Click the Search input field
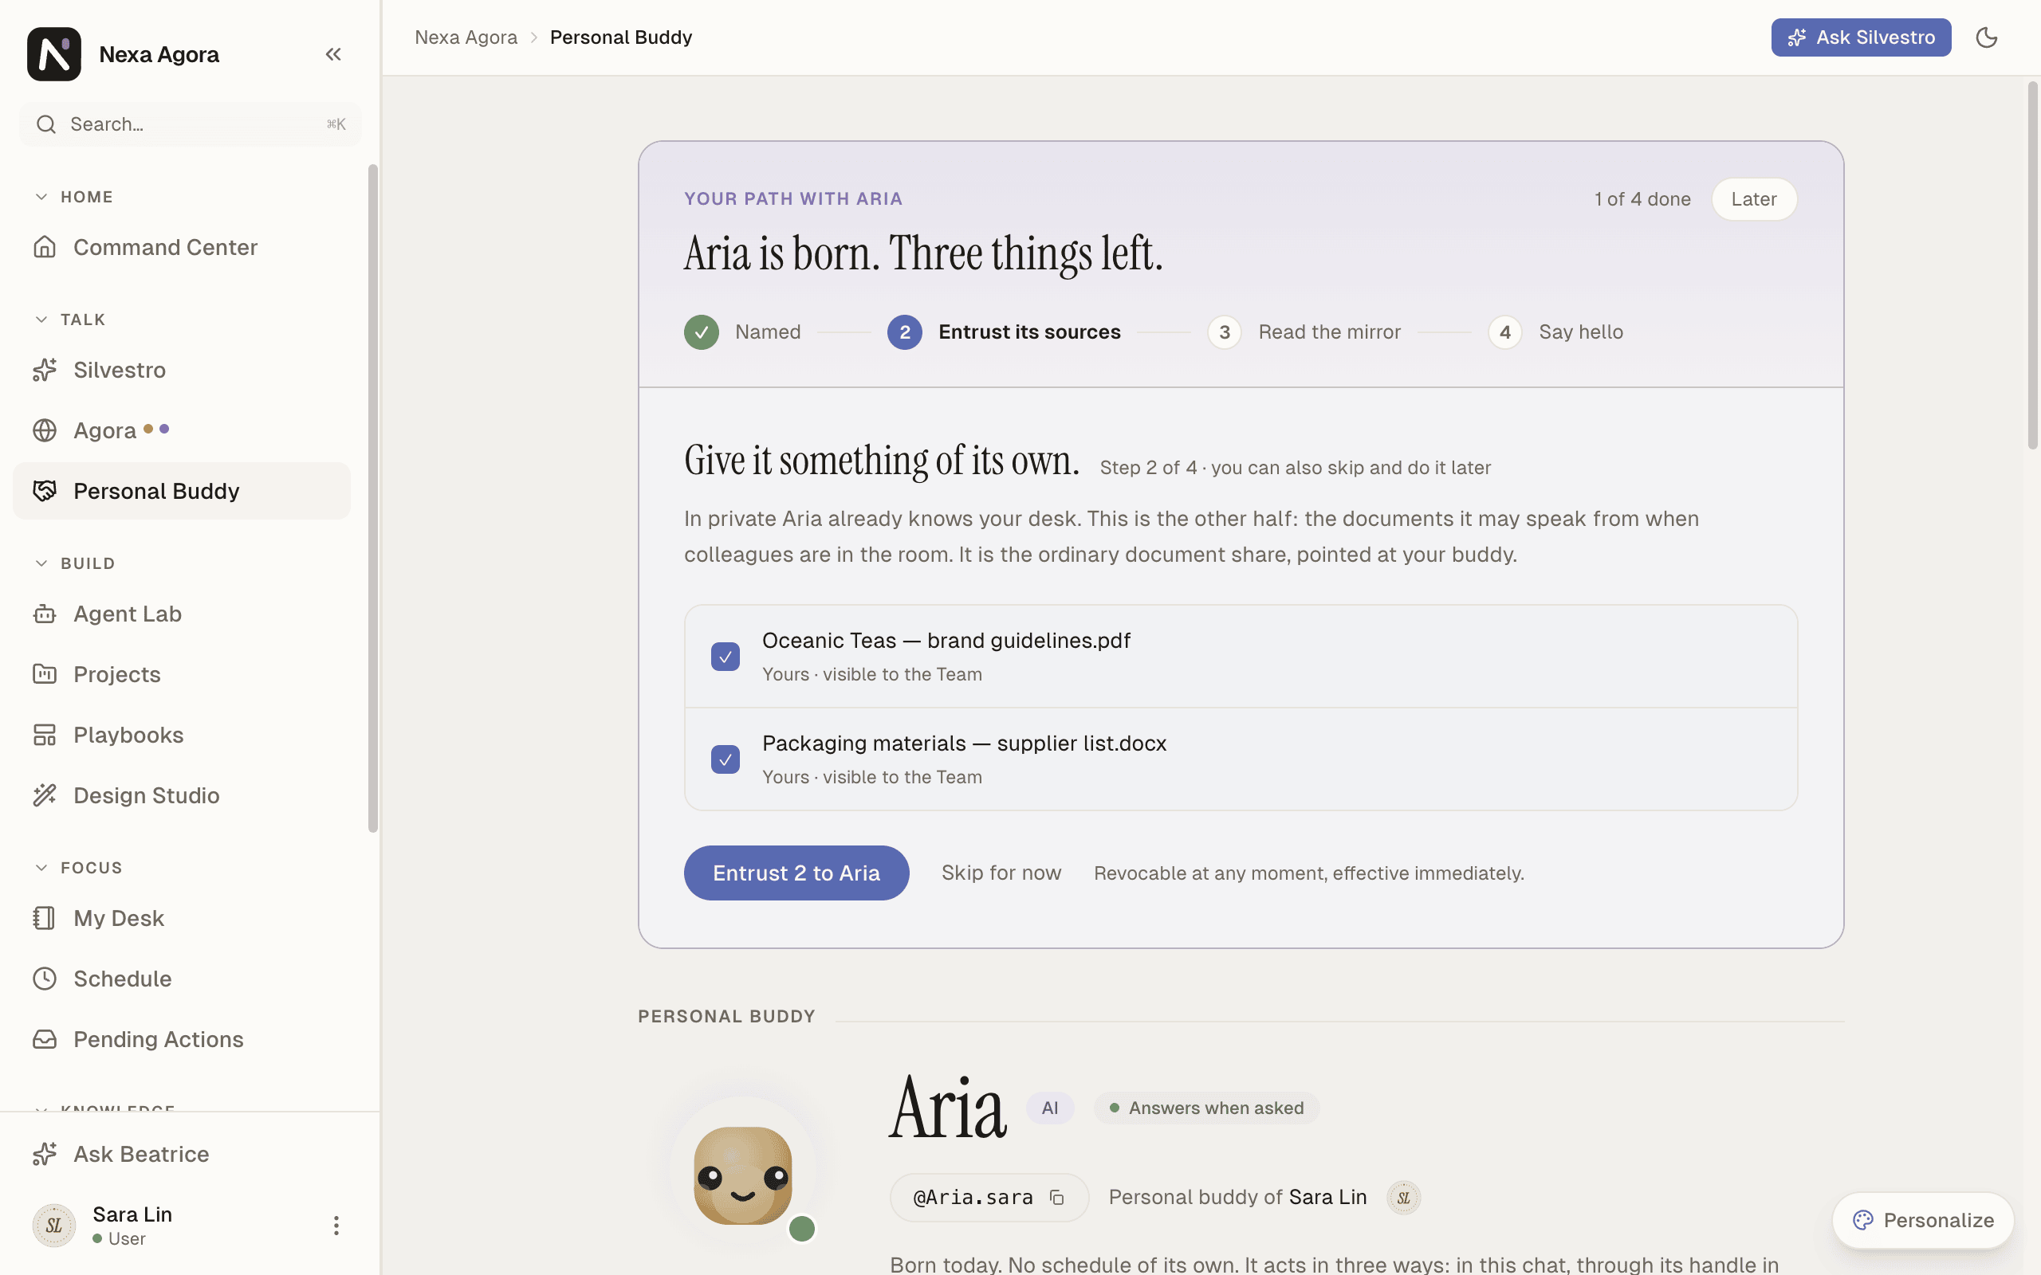This screenshot has width=2041, height=1275. [x=190, y=124]
